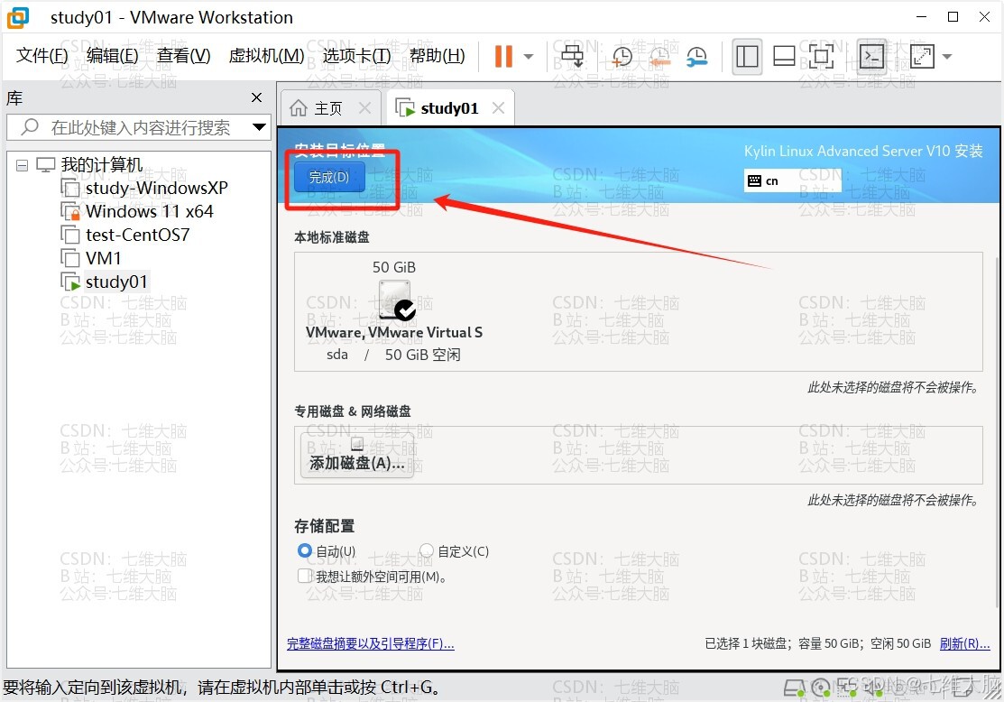Select test-CentOS7 virtual machine
1004x702 pixels.
tap(137, 236)
